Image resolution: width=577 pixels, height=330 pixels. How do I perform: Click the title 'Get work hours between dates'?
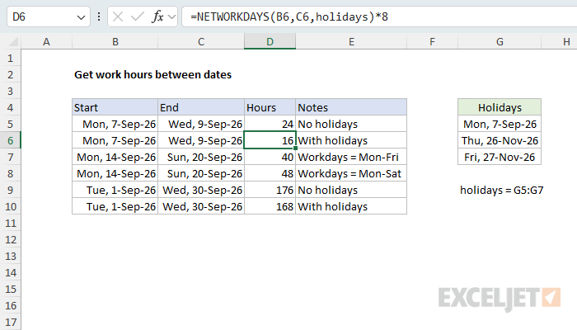coord(152,75)
